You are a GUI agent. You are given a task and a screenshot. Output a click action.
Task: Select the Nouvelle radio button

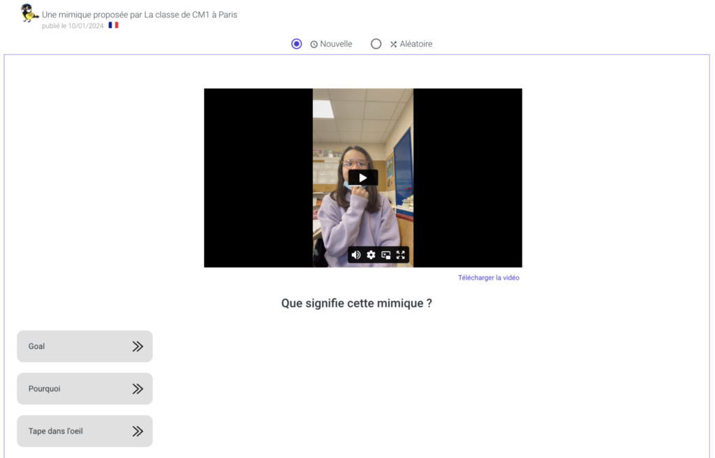click(297, 44)
